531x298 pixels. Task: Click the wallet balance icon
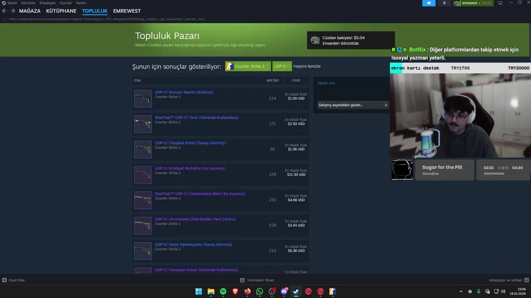pyautogui.click(x=315, y=40)
